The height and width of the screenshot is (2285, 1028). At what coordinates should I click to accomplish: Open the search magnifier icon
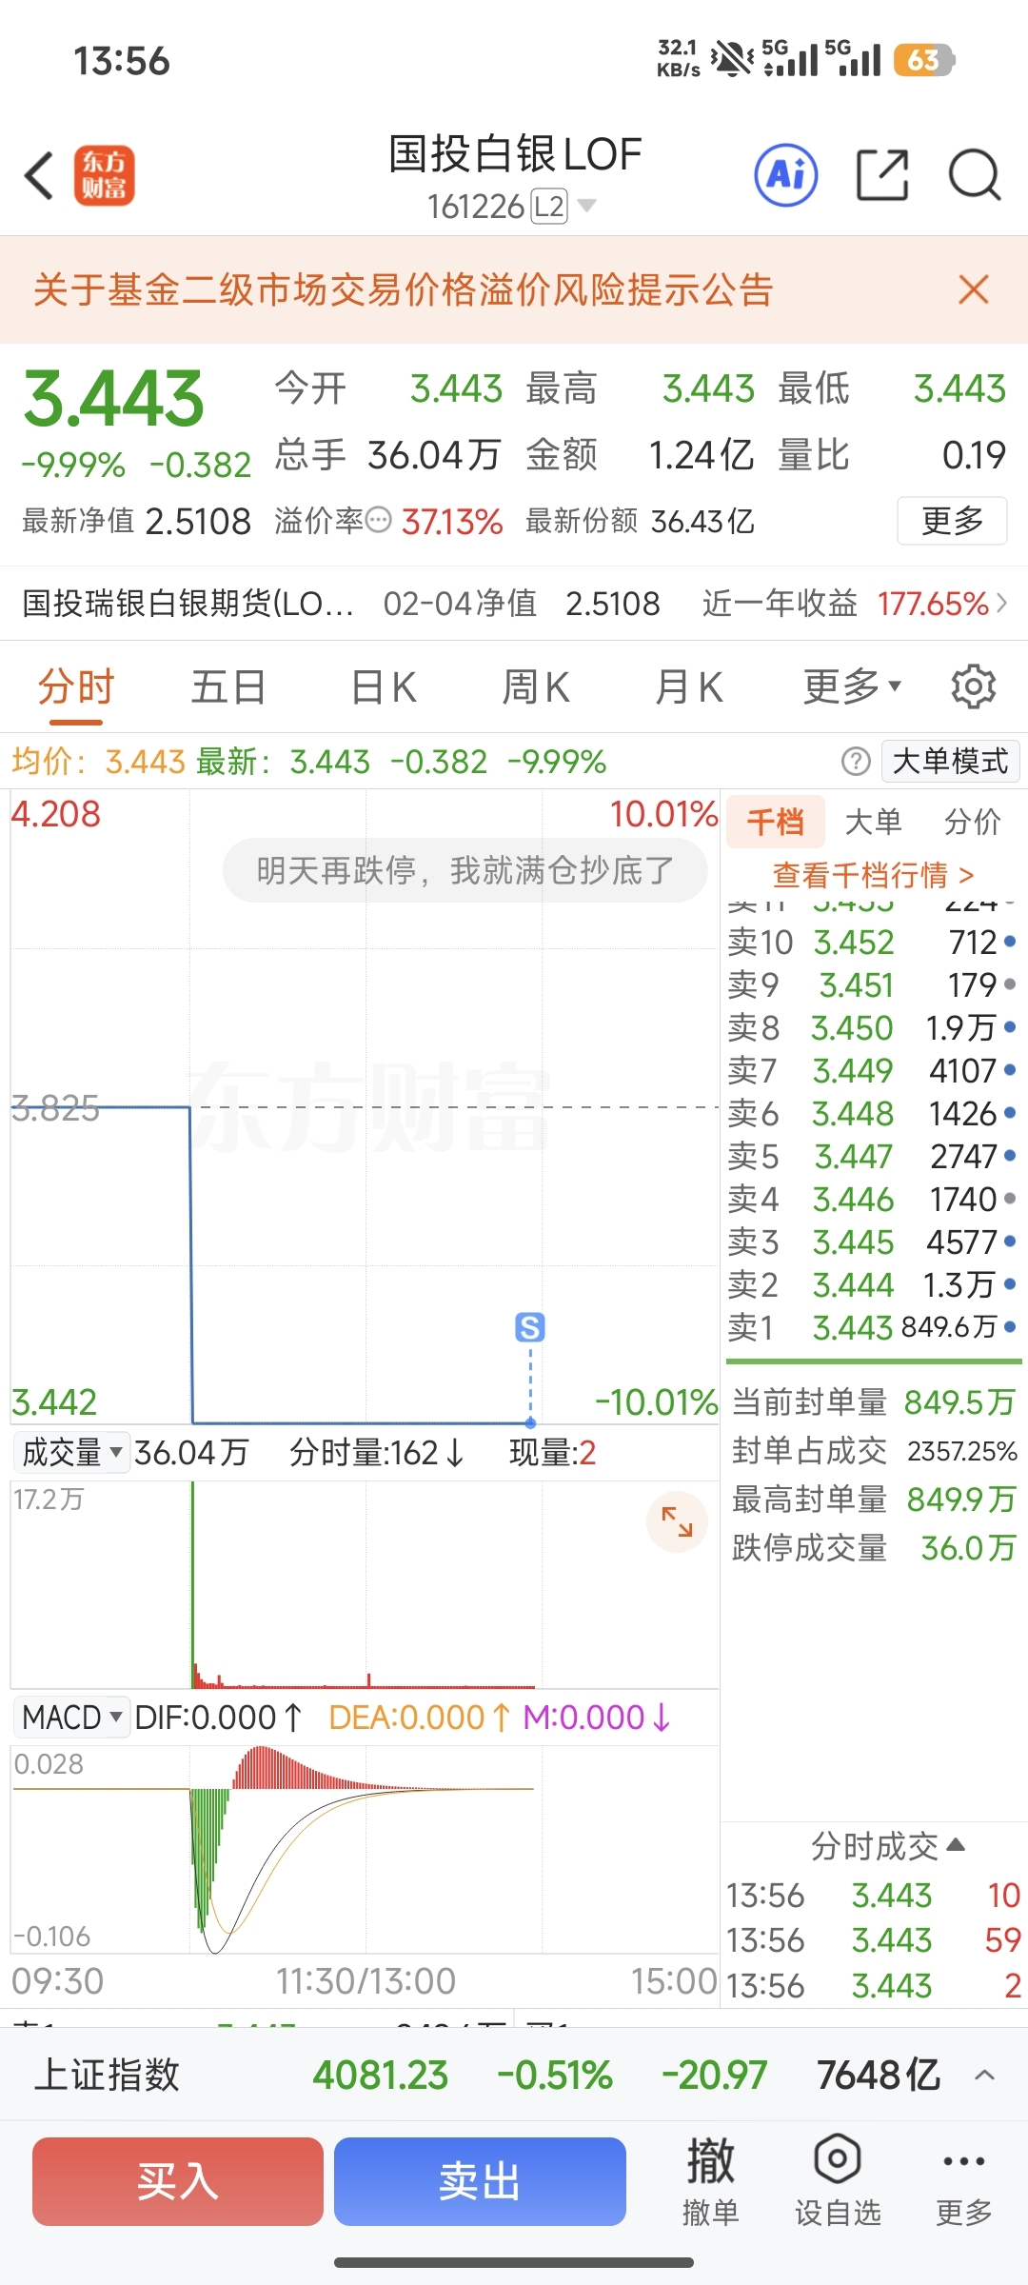pyautogui.click(x=975, y=176)
